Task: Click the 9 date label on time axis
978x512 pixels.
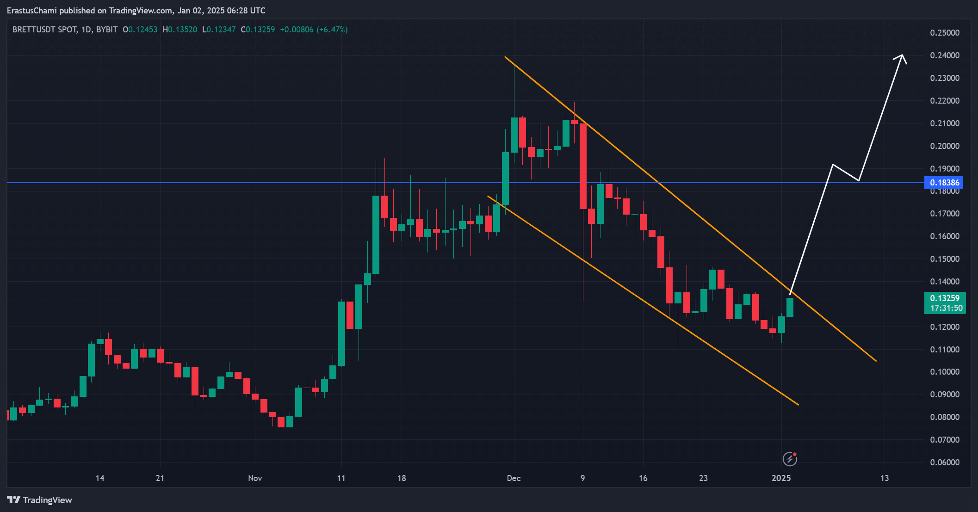Action: pyautogui.click(x=582, y=478)
